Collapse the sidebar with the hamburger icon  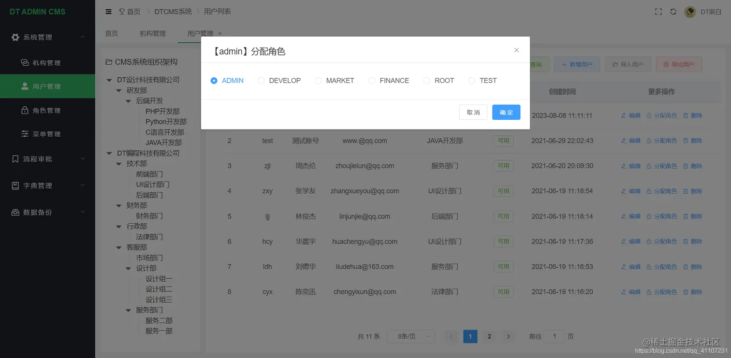coord(108,11)
